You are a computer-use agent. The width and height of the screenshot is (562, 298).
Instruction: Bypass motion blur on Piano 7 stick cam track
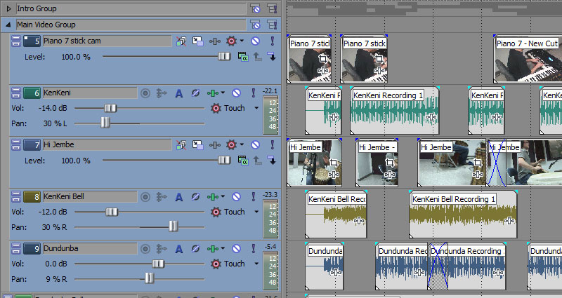181,41
